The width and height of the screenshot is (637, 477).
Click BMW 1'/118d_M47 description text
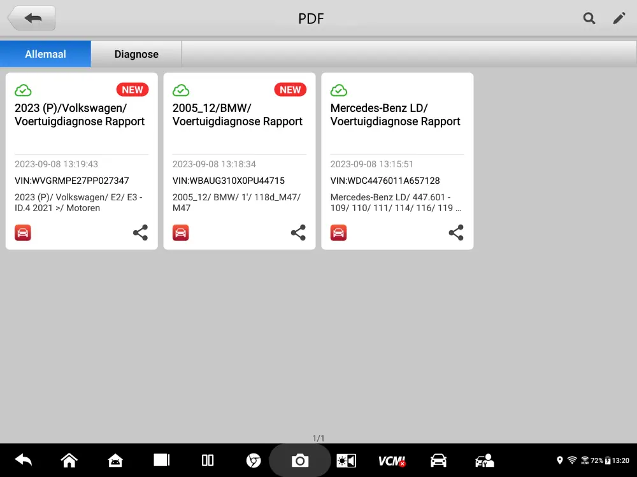pyautogui.click(x=236, y=202)
